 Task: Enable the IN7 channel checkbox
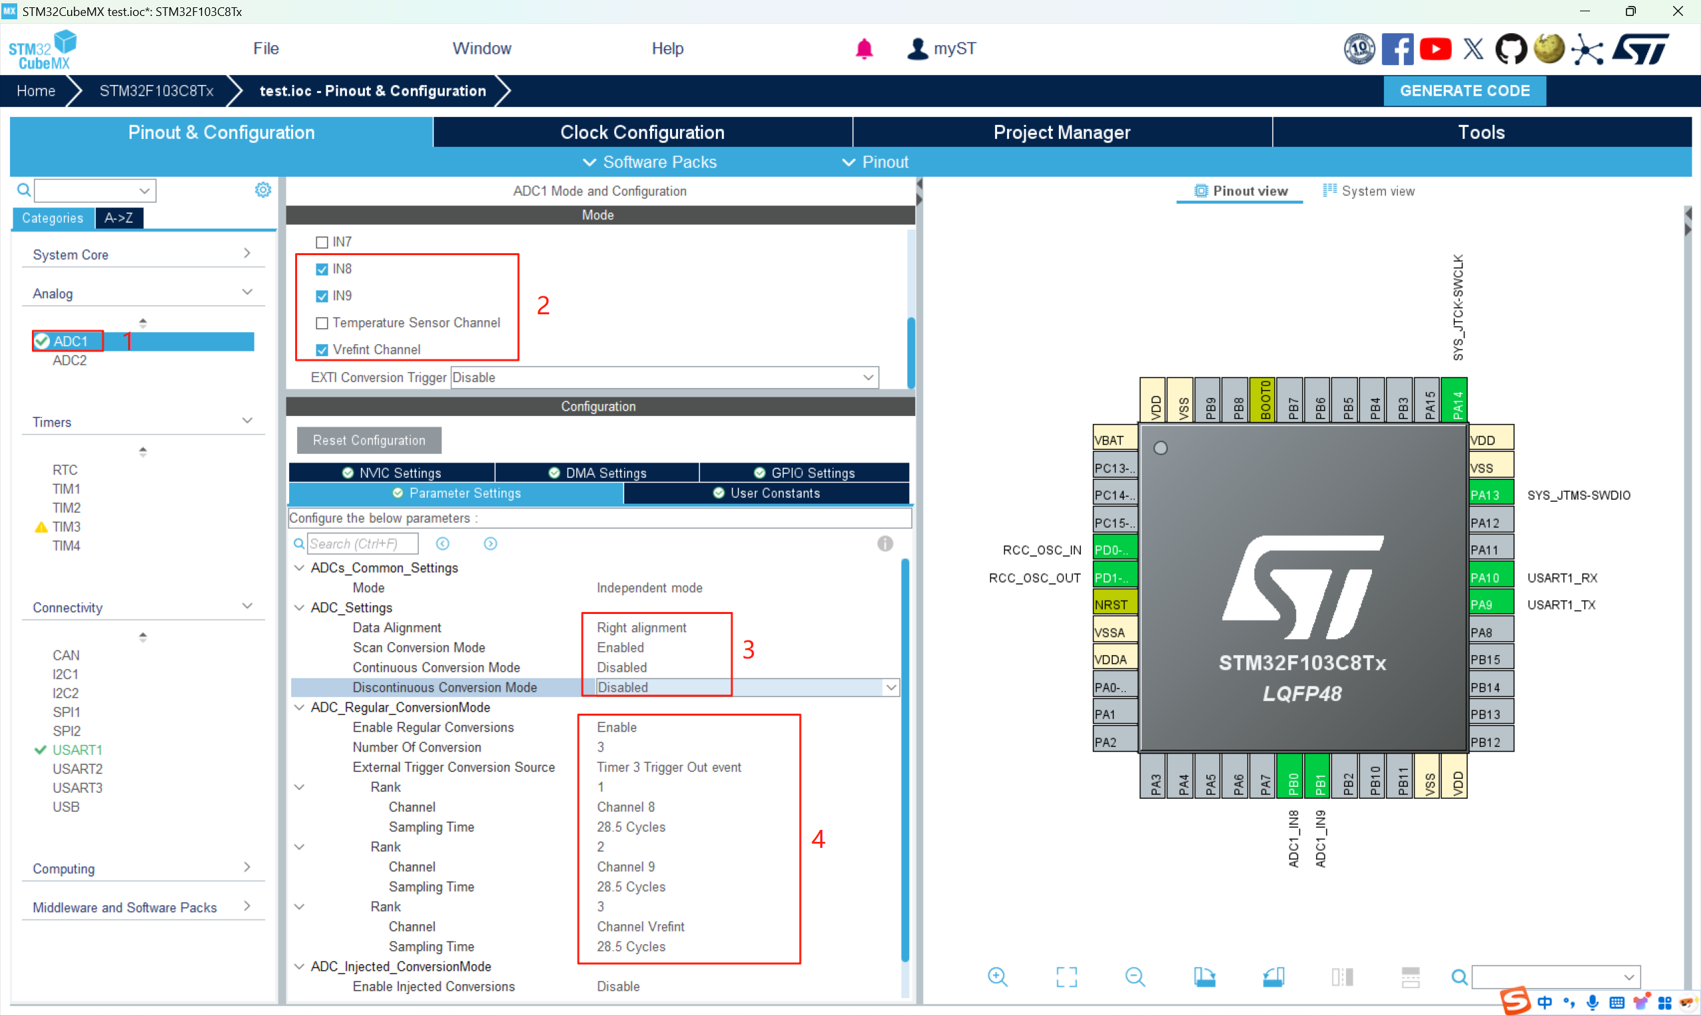(322, 242)
